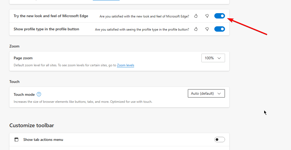Open the Page zoom 100% dropdown
The width and height of the screenshot is (291, 150).
(213, 58)
